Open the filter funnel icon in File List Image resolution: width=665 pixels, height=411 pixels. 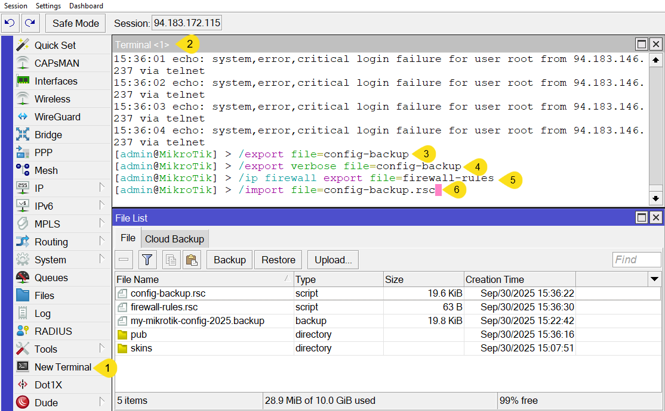coord(147,260)
